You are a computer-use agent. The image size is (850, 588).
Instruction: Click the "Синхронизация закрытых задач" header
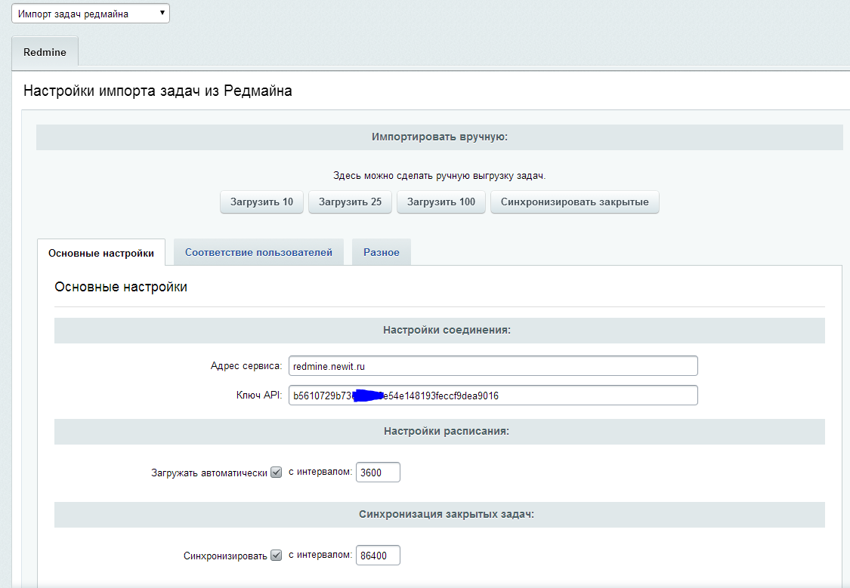[x=439, y=515]
